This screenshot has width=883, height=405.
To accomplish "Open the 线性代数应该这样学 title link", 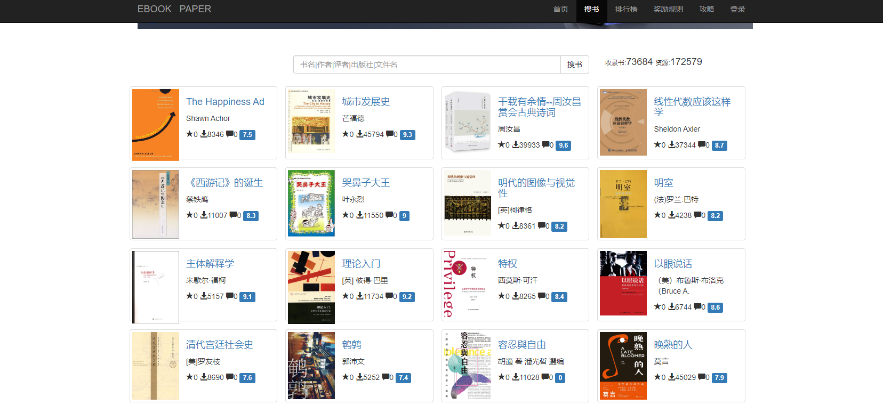I will tap(692, 107).
